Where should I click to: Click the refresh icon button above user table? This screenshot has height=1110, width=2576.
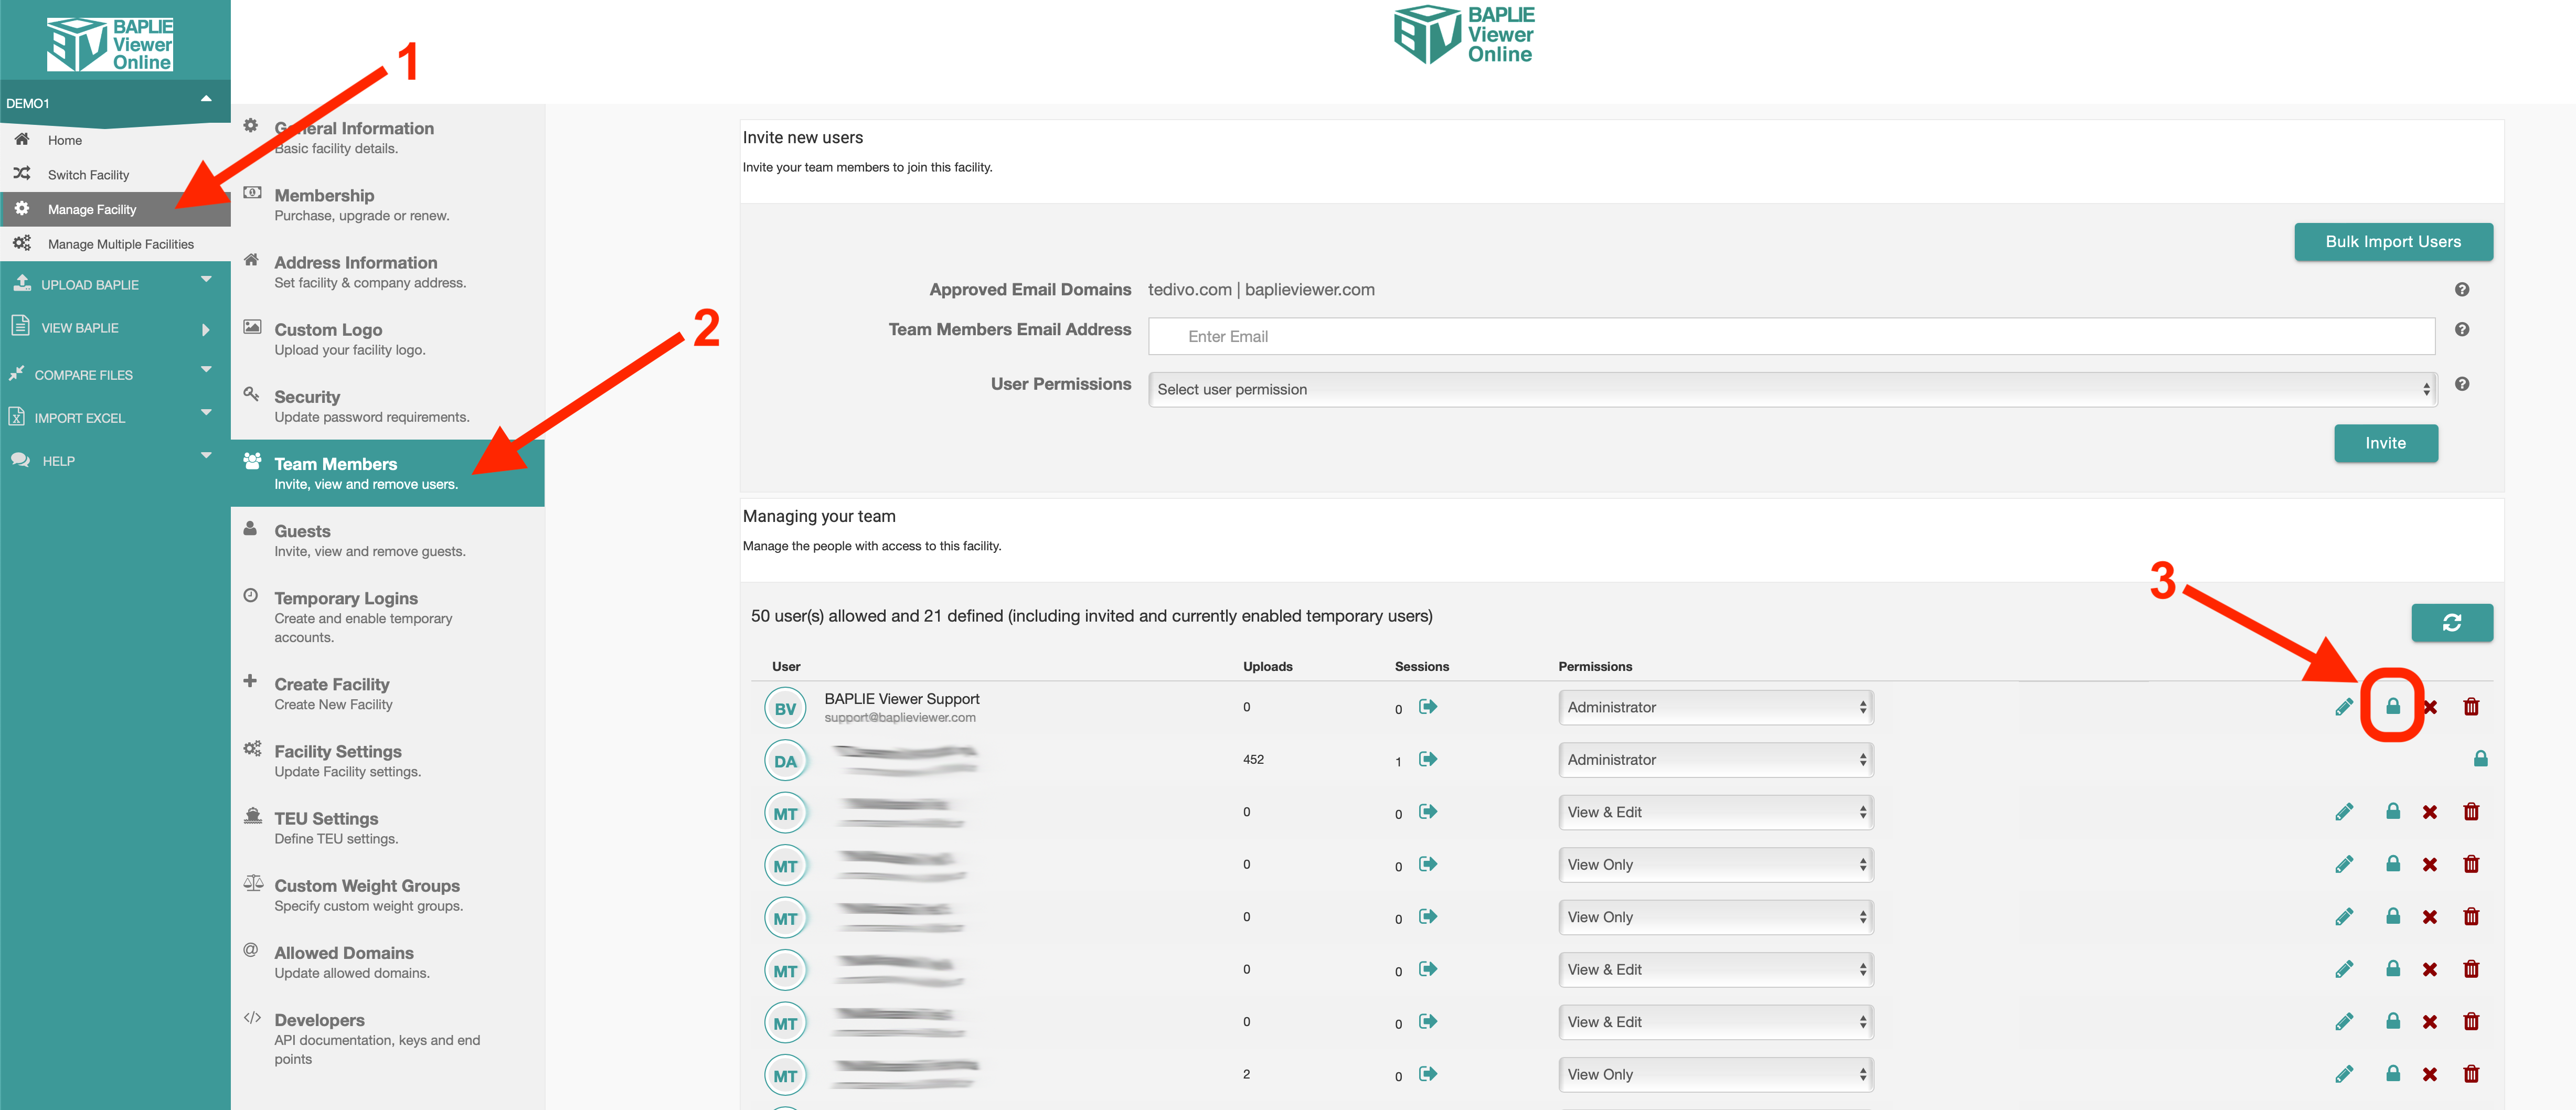click(2451, 623)
